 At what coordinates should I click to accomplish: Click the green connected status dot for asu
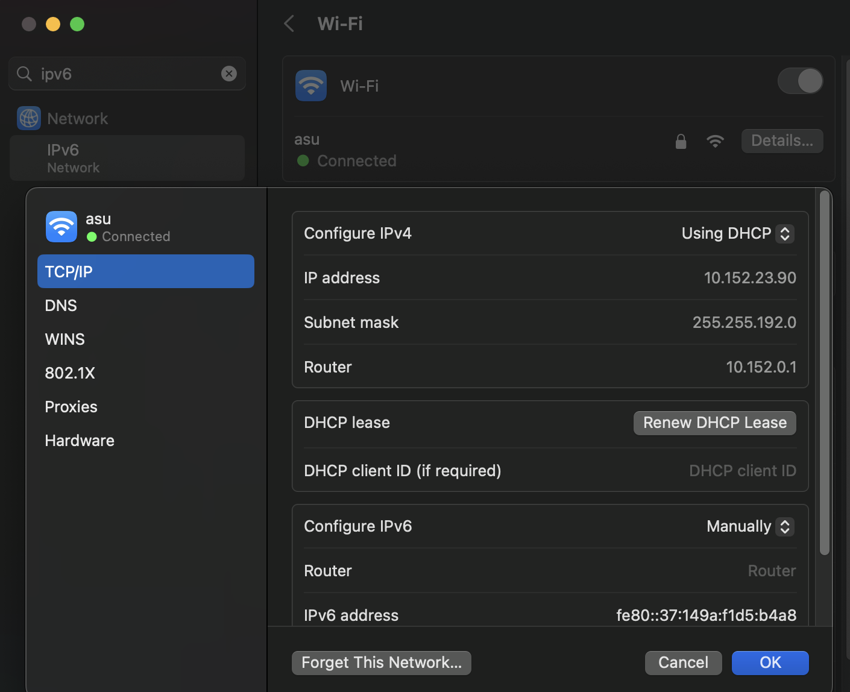[302, 161]
